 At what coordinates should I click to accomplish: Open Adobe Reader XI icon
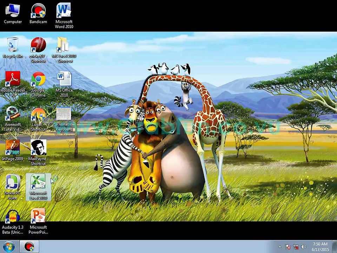pos(13,84)
